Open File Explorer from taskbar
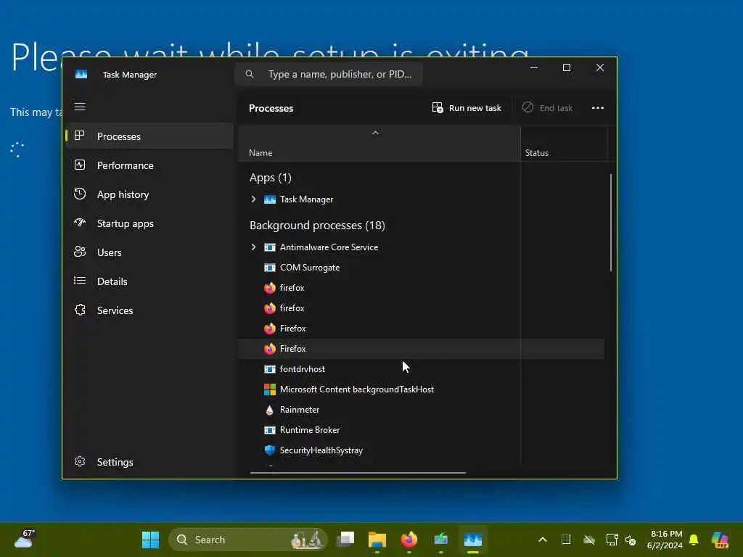 pyautogui.click(x=377, y=540)
